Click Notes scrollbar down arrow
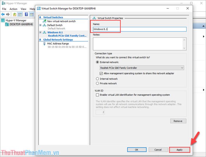This screenshot has width=206, height=157. tap(184, 48)
